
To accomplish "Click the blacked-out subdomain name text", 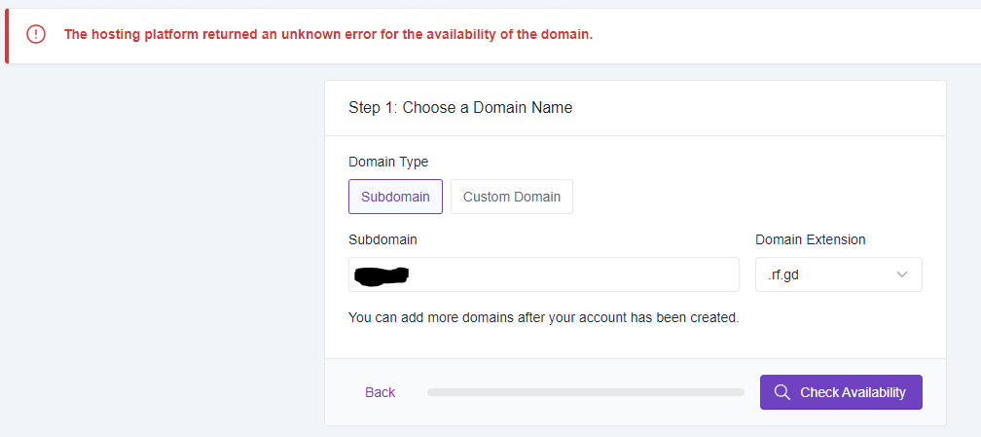I will pyautogui.click(x=382, y=275).
